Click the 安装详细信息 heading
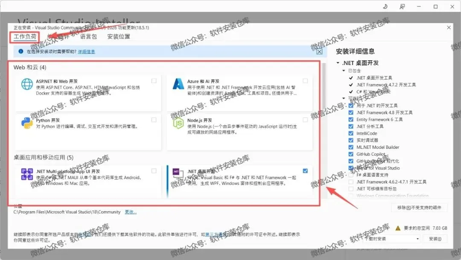Image resolution: width=461 pixels, height=260 pixels. click(x=355, y=51)
